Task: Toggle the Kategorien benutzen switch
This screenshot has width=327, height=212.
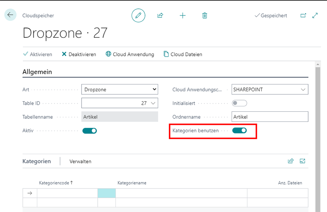Action: click(239, 131)
